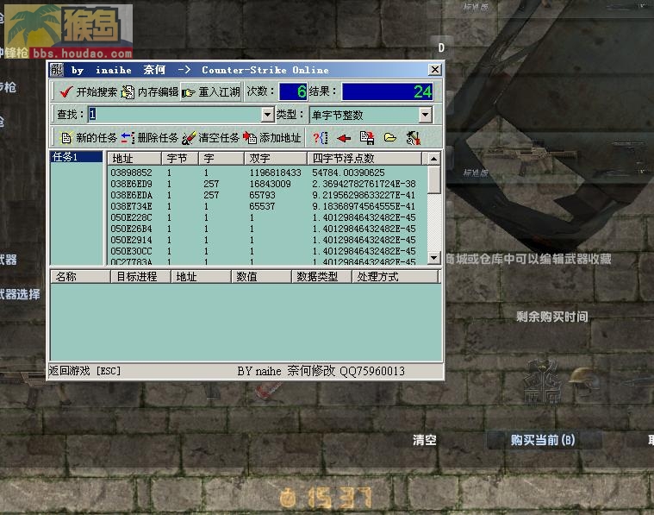Click the red question mark brace icon
Image resolution: width=654 pixels, height=515 pixels.
321,138
